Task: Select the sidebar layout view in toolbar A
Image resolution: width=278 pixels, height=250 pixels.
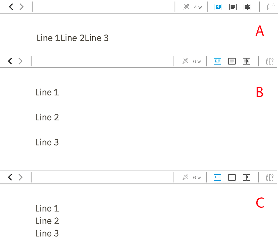Action: [x=218, y=7]
